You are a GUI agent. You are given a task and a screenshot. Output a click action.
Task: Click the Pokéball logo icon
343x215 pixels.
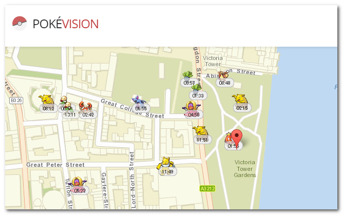tap(20, 23)
